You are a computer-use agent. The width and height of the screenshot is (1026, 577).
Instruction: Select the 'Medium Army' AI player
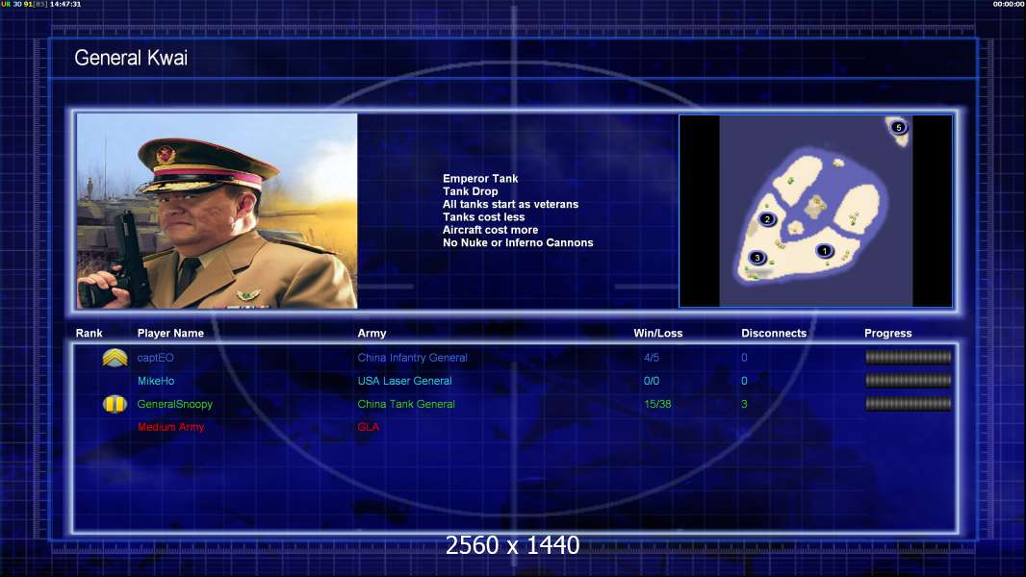click(170, 427)
